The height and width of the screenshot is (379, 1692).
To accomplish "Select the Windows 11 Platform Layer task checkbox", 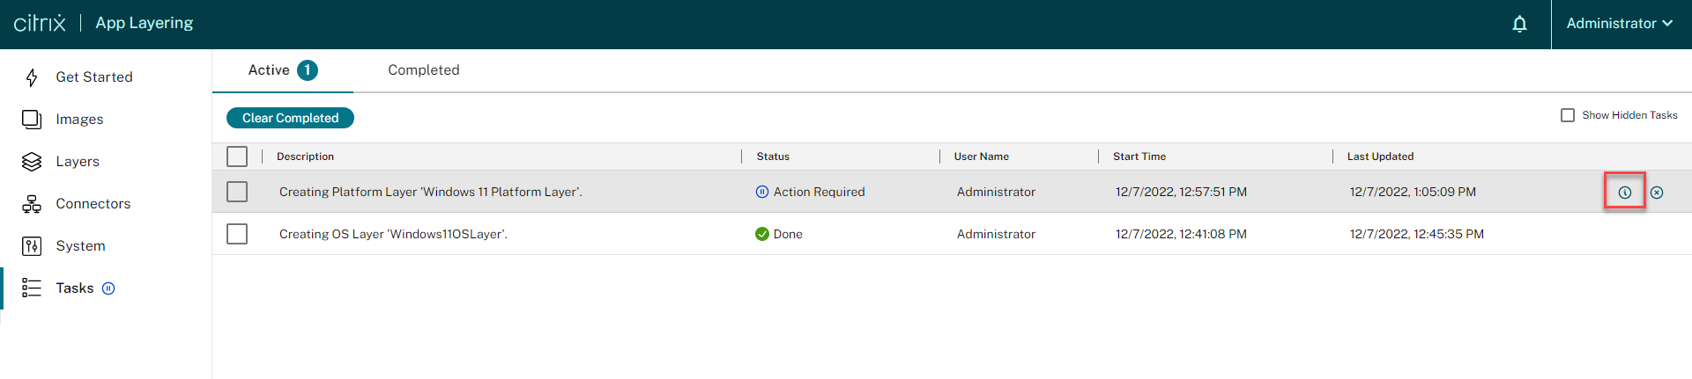I will coord(237,192).
